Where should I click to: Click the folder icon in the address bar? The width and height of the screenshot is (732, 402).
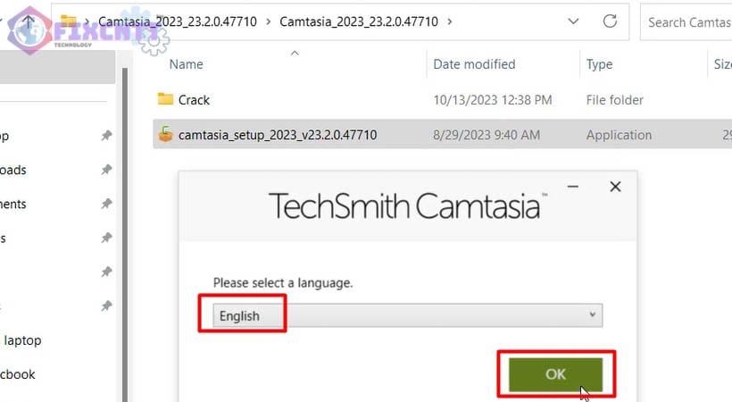pos(68,21)
